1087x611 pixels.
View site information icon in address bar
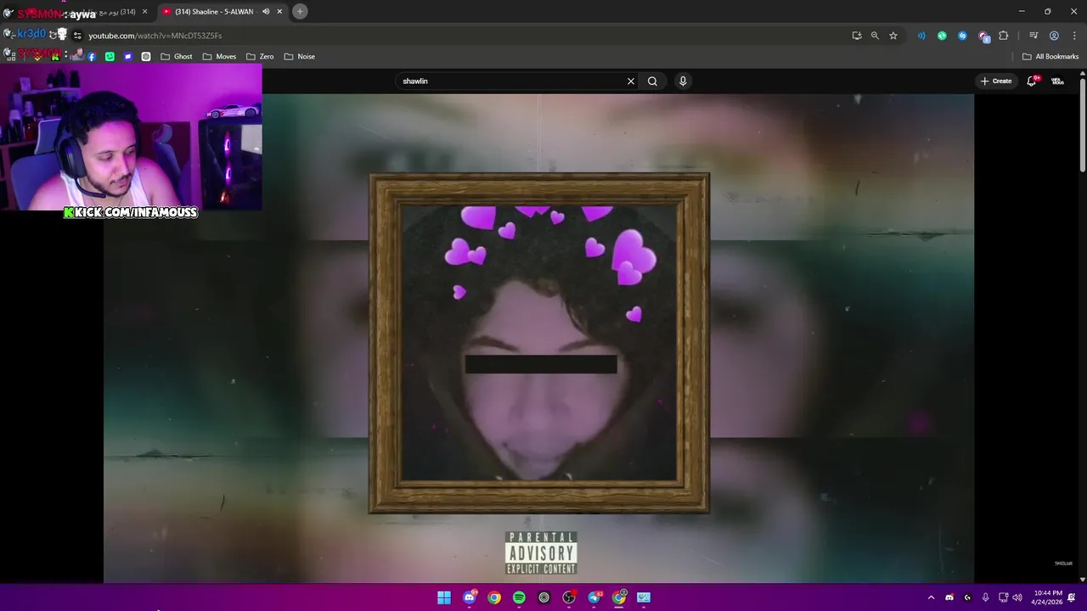[x=77, y=36]
